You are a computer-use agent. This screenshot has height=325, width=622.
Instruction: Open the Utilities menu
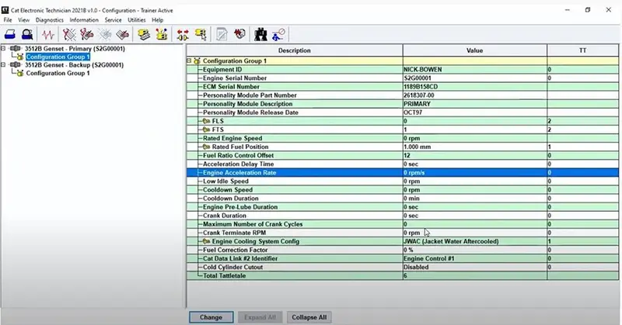(x=137, y=20)
